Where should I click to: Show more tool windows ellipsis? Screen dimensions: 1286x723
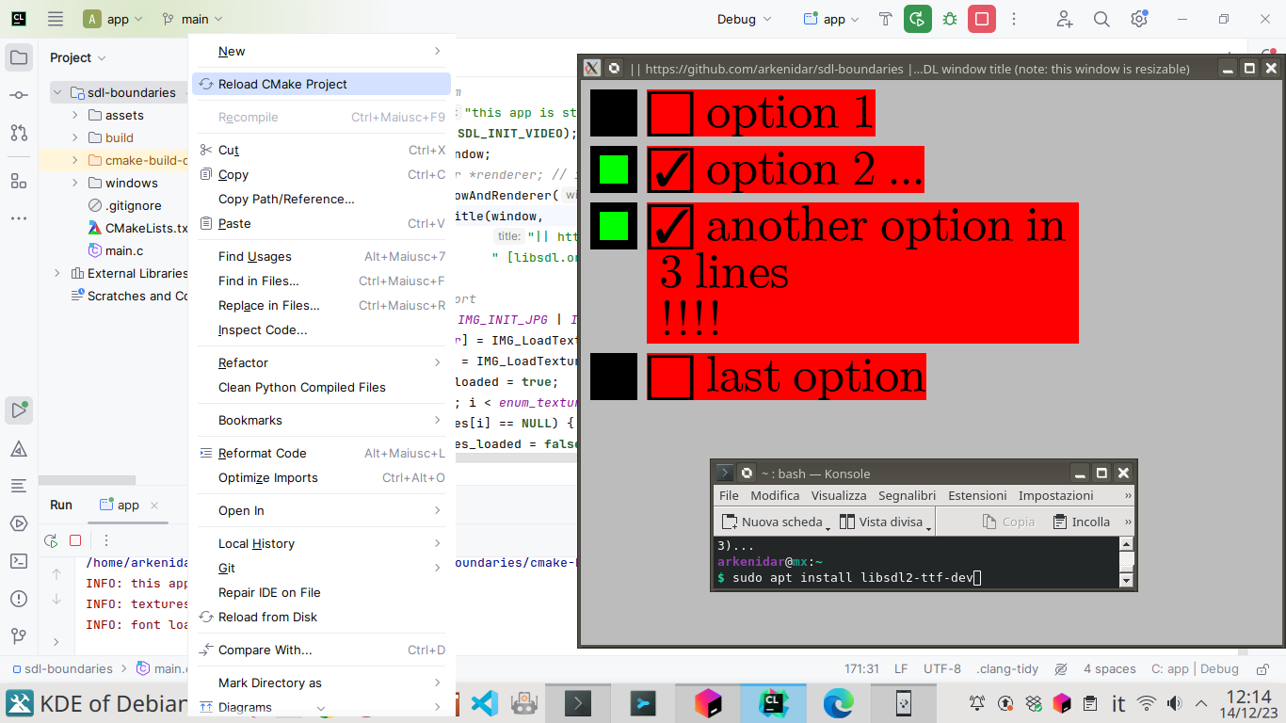click(x=19, y=217)
